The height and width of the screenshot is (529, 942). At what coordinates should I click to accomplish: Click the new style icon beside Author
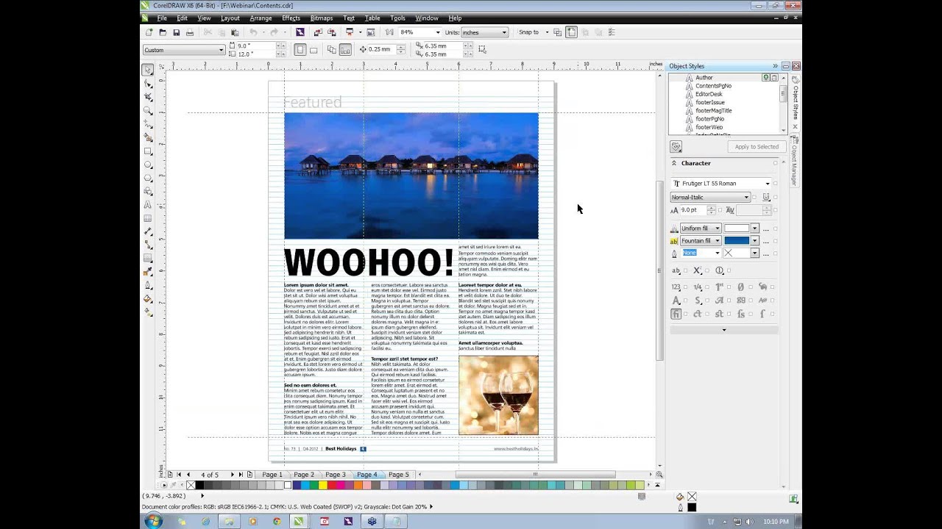[x=765, y=77]
